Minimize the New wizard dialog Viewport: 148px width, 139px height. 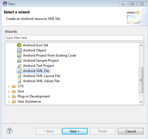[123, 4]
